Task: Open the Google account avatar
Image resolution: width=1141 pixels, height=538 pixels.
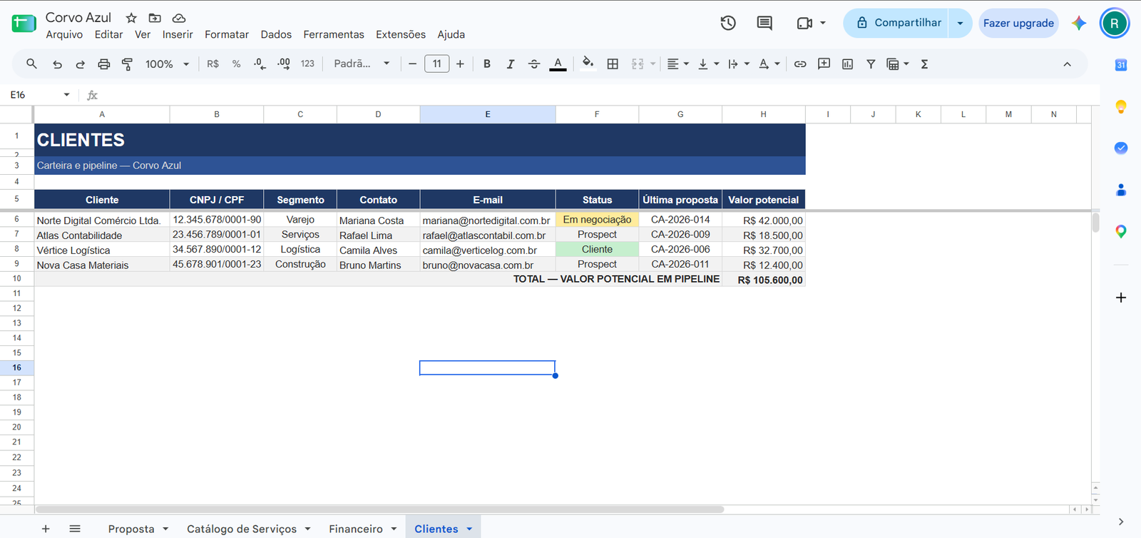Action: point(1115,23)
